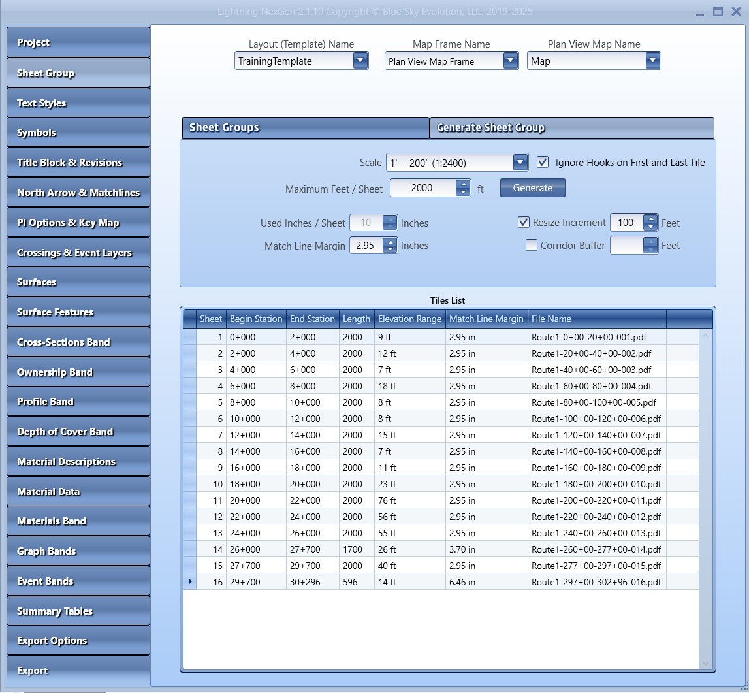This screenshot has width=749, height=693.
Task: Open Surface Features section
Action: click(78, 312)
